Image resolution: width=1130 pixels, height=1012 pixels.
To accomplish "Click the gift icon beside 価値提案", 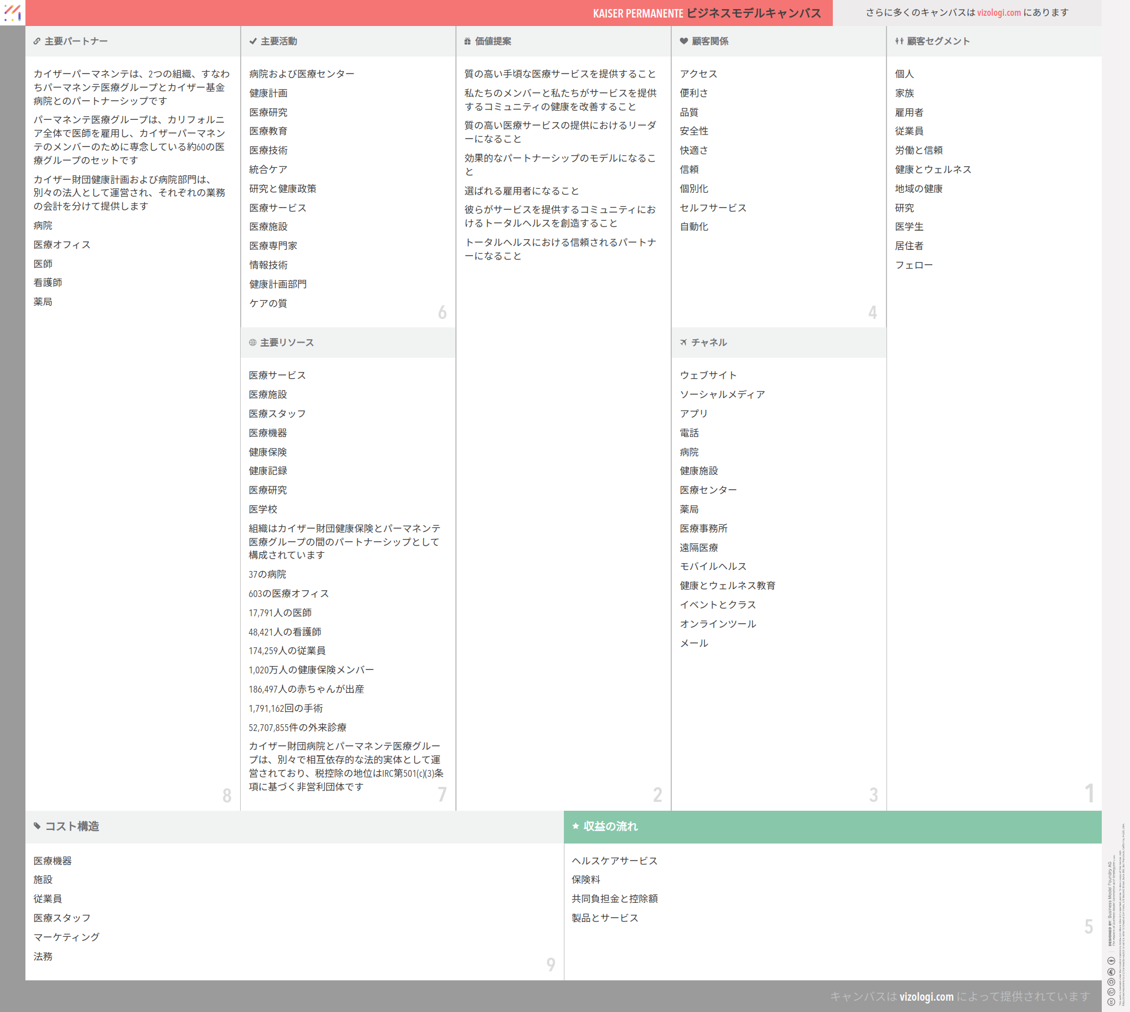I will (467, 41).
